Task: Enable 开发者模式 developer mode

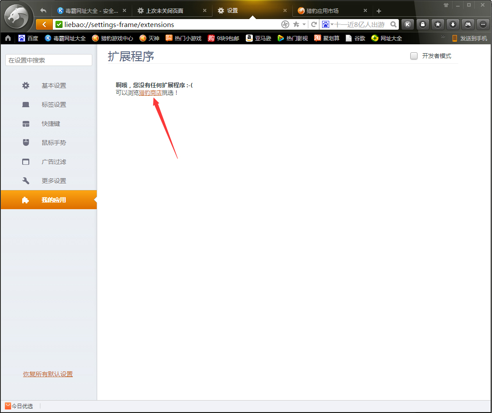Action: point(414,56)
